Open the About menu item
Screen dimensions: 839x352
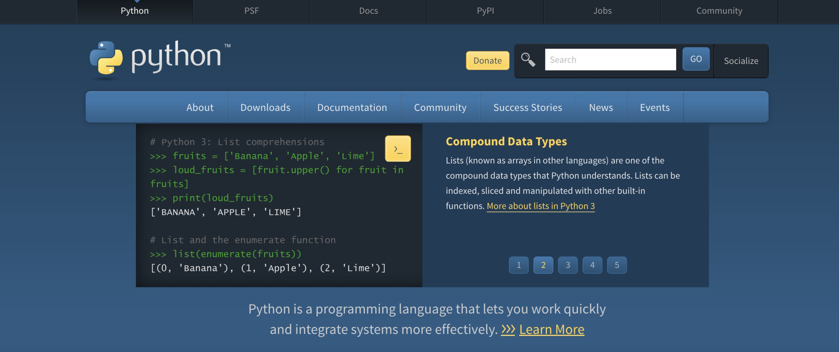pos(200,107)
